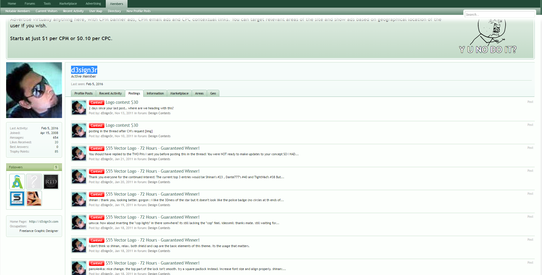Click avatar icon beside Nov 10 post
Viewport: 542px width, 275px height.
(x=79, y=131)
